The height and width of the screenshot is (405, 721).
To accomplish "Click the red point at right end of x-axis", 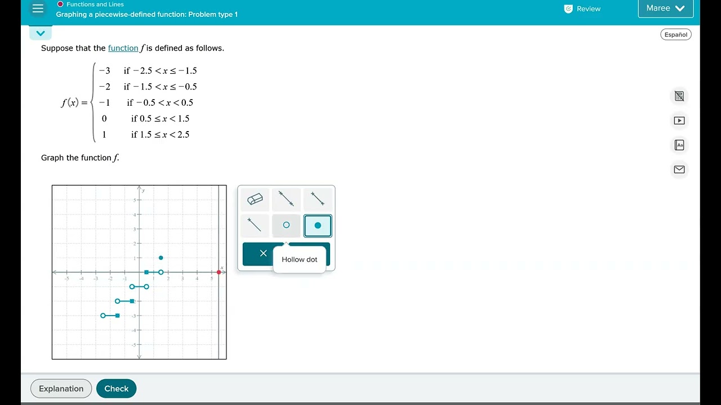I will click(219, 272).
